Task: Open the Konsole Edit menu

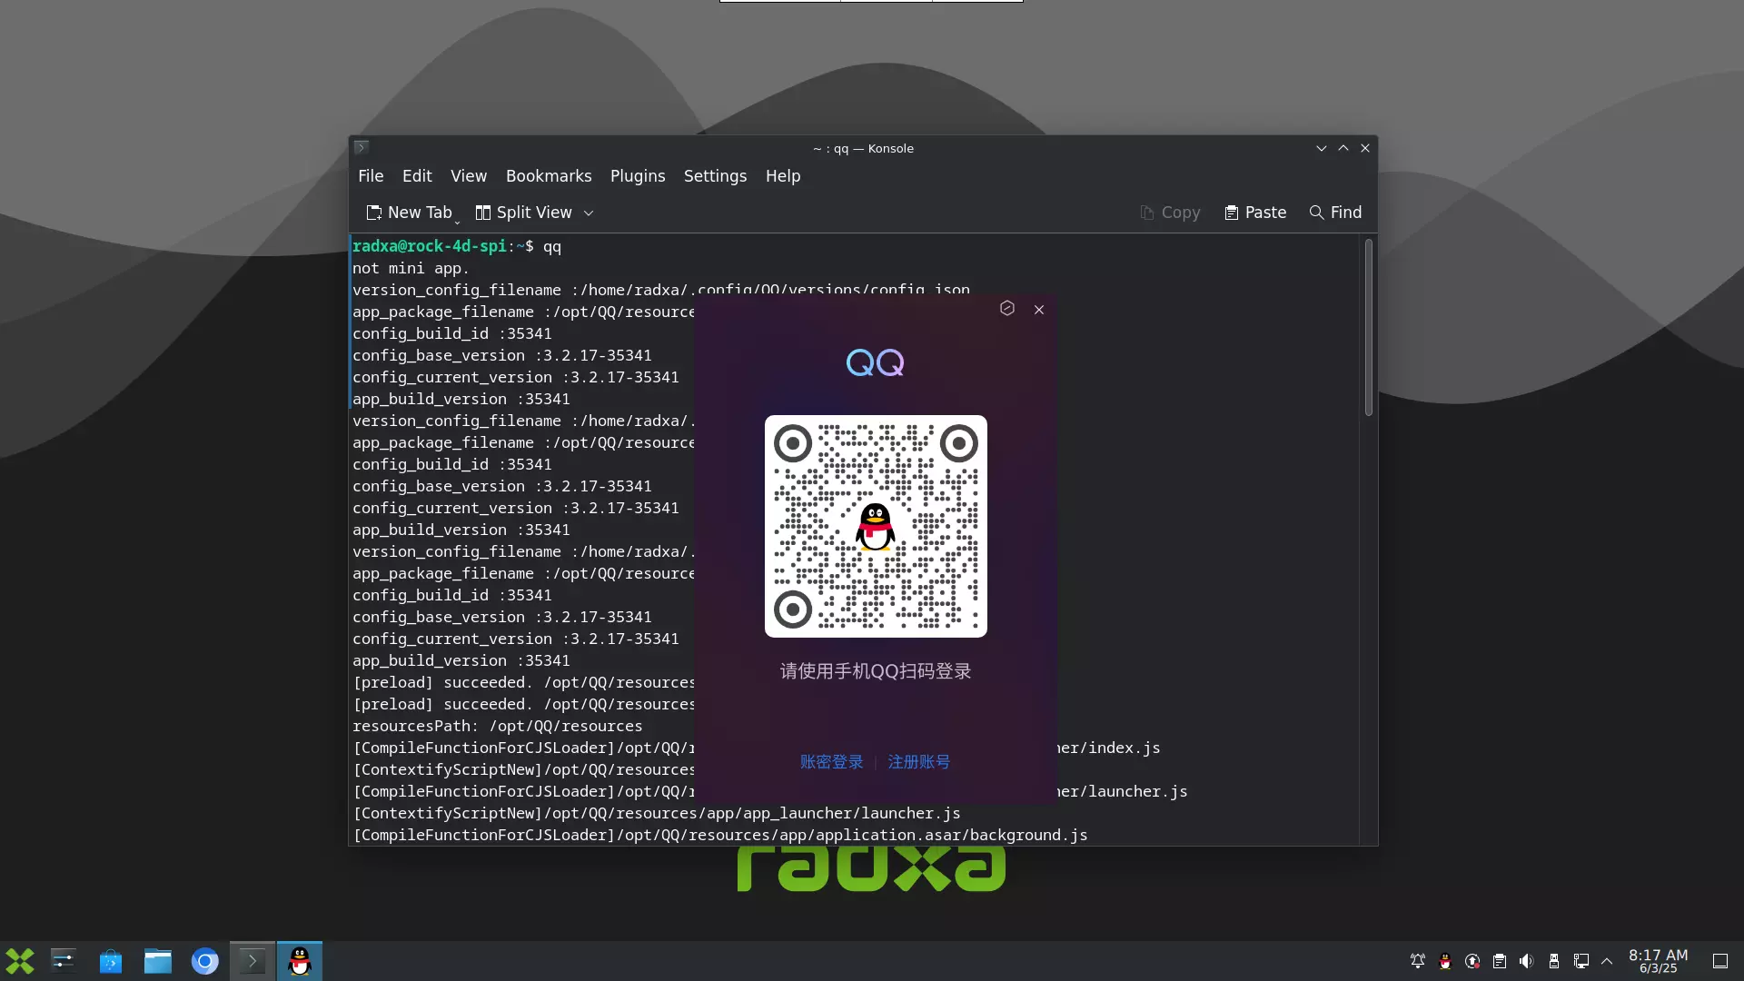Action: pyautogui.click(x=417, y=176)
